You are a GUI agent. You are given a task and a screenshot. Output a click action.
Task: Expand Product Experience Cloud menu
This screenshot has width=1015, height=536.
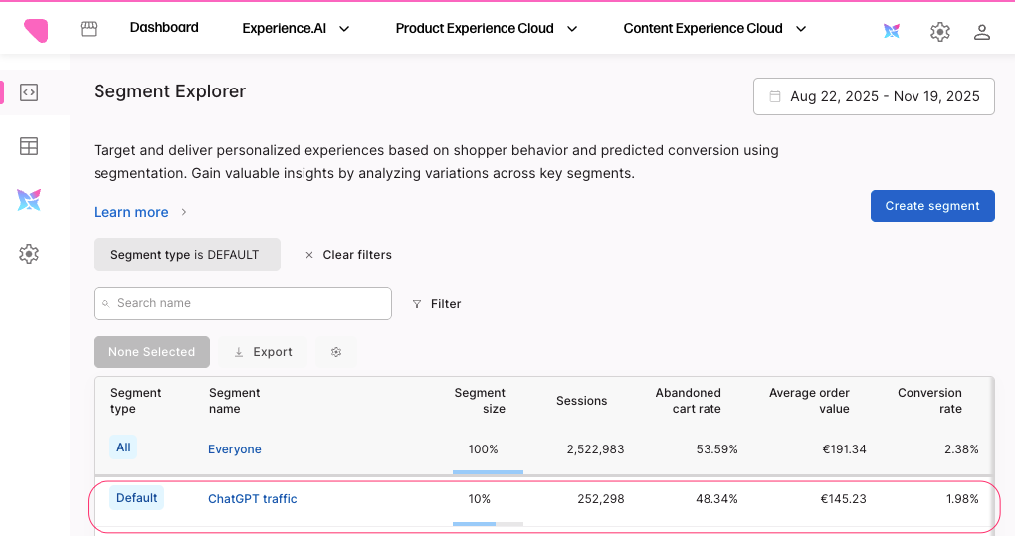click(x=486, y=29)
